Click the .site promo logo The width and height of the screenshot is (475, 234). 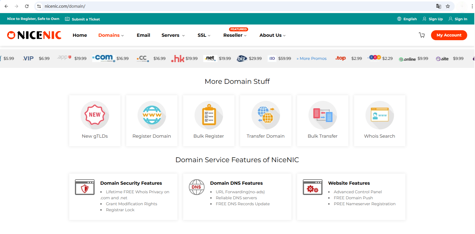[x=442, y=59]
